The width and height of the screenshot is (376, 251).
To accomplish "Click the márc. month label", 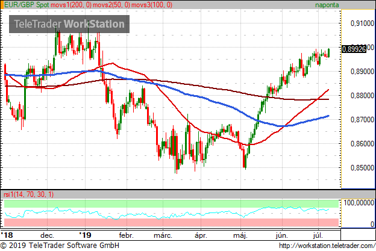I will 163,235.
